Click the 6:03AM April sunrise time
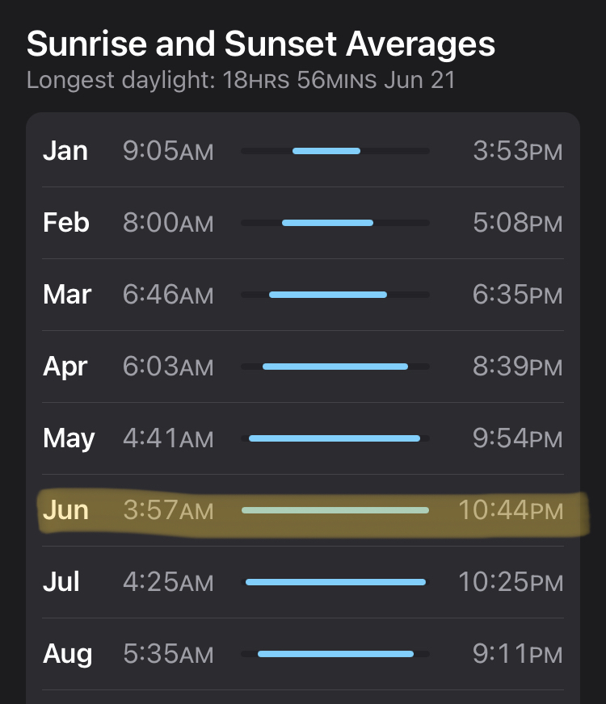Viewport: 606px width, 704px height. (x=168, y=367)
